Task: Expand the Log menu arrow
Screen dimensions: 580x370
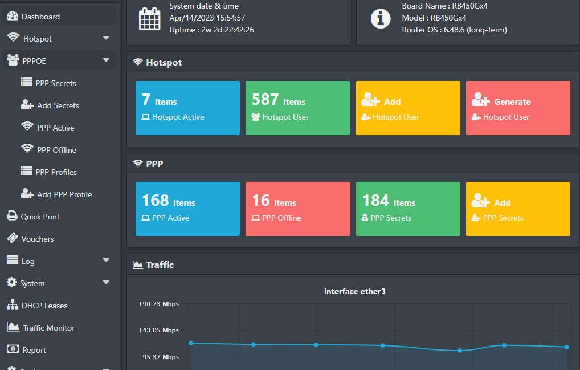Action: pos(106,261)
